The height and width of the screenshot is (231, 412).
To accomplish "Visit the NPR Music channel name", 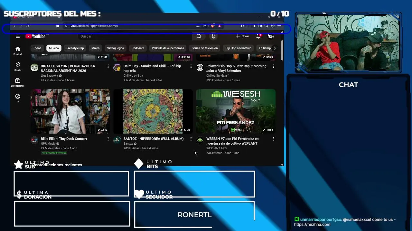I will 48,144.
